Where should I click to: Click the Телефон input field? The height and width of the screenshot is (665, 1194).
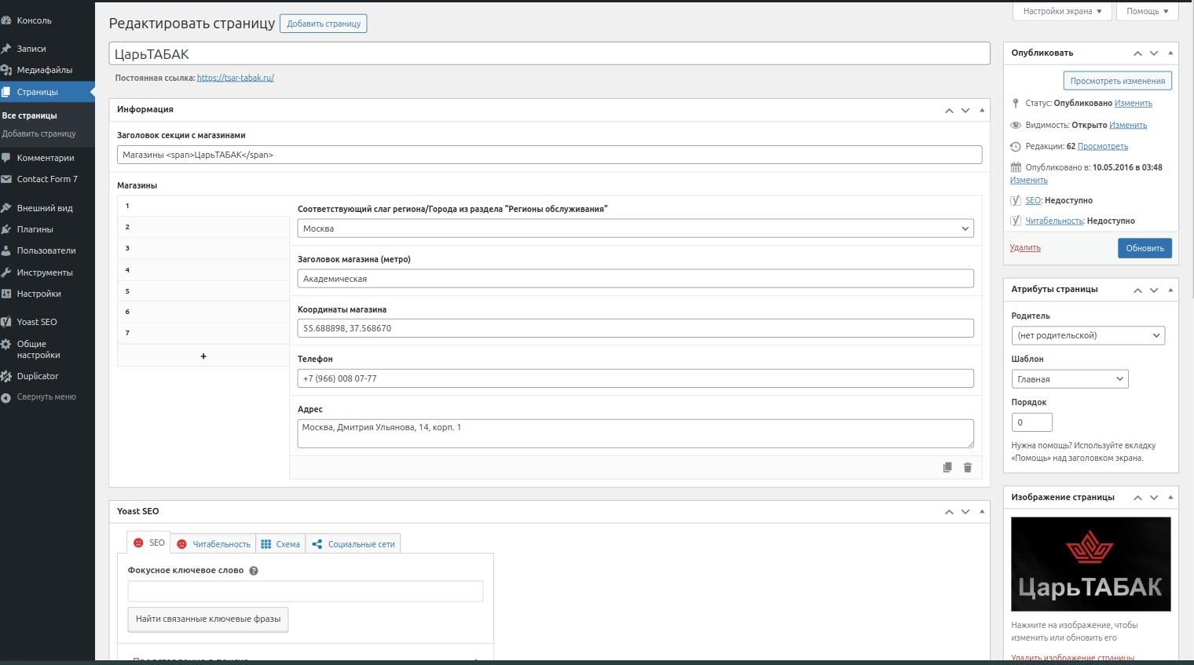click(x=635, y=378)
